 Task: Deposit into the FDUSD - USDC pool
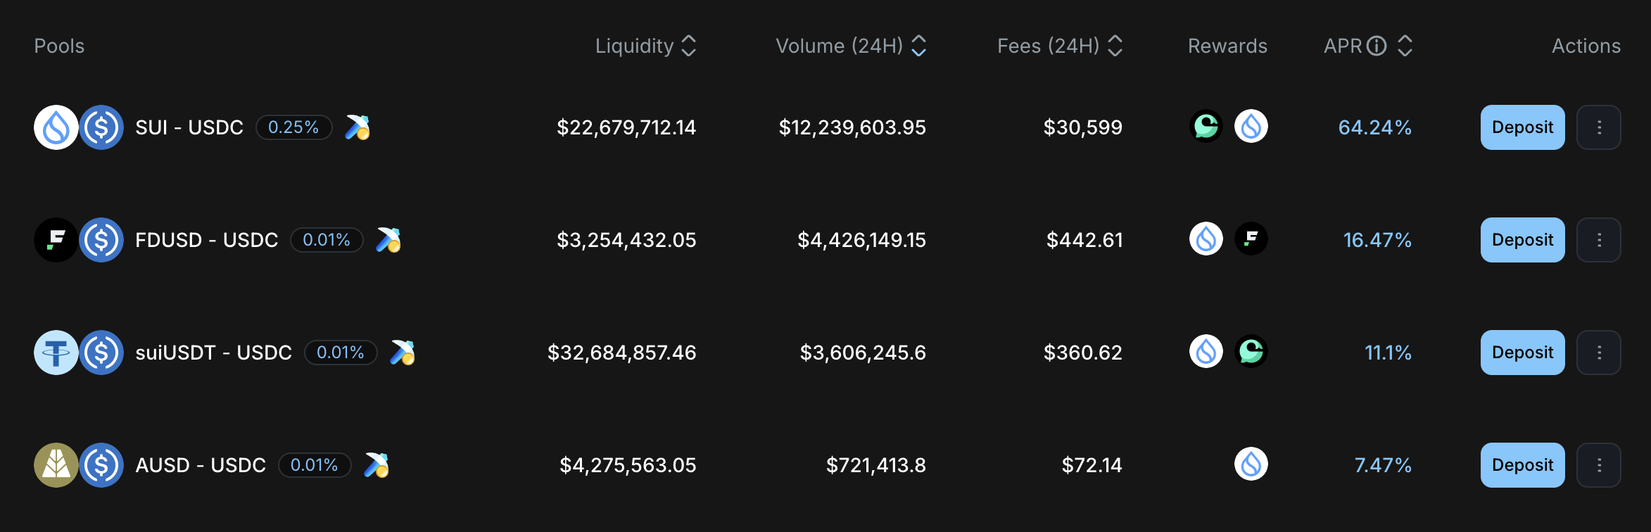tap(1522, 240)
